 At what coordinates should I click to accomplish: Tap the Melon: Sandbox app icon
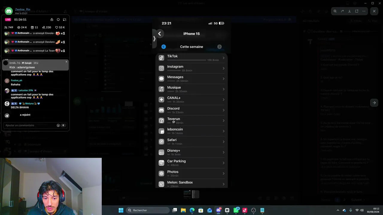coord(161,184)
